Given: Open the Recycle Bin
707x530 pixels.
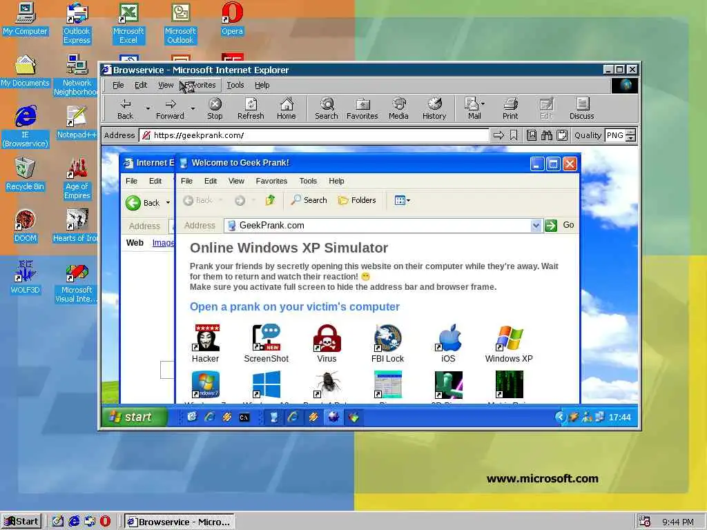Looking at the screenshot, I should coord(26,175).
